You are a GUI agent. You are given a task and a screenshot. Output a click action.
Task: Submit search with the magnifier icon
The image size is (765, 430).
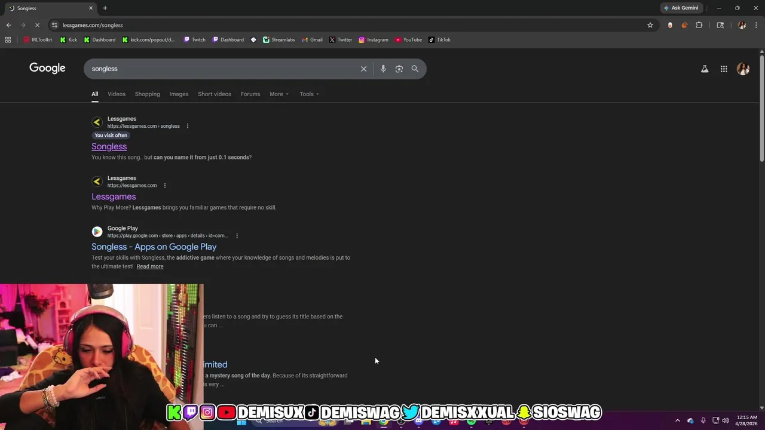(415, 69)
